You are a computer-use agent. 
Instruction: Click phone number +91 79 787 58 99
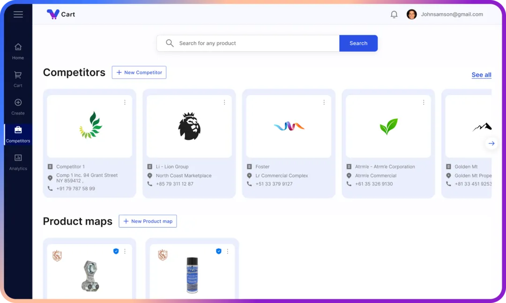point(75,188)
